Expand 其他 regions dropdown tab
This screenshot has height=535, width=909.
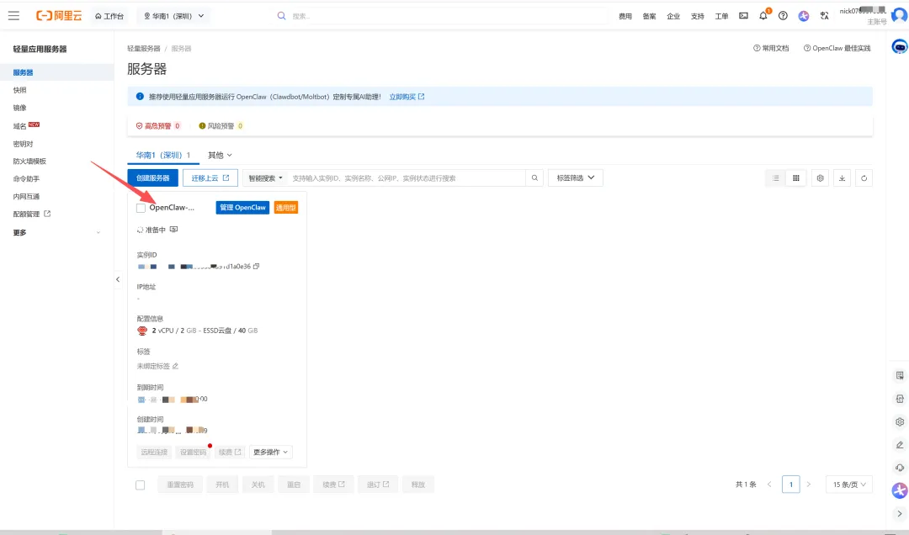pos(220,156)
